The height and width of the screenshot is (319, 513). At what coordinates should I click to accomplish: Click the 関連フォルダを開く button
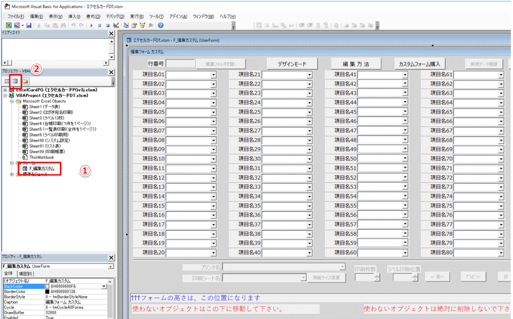coord(220,64)
